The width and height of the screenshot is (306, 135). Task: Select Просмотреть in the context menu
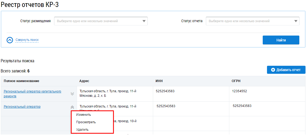[86, 122]
